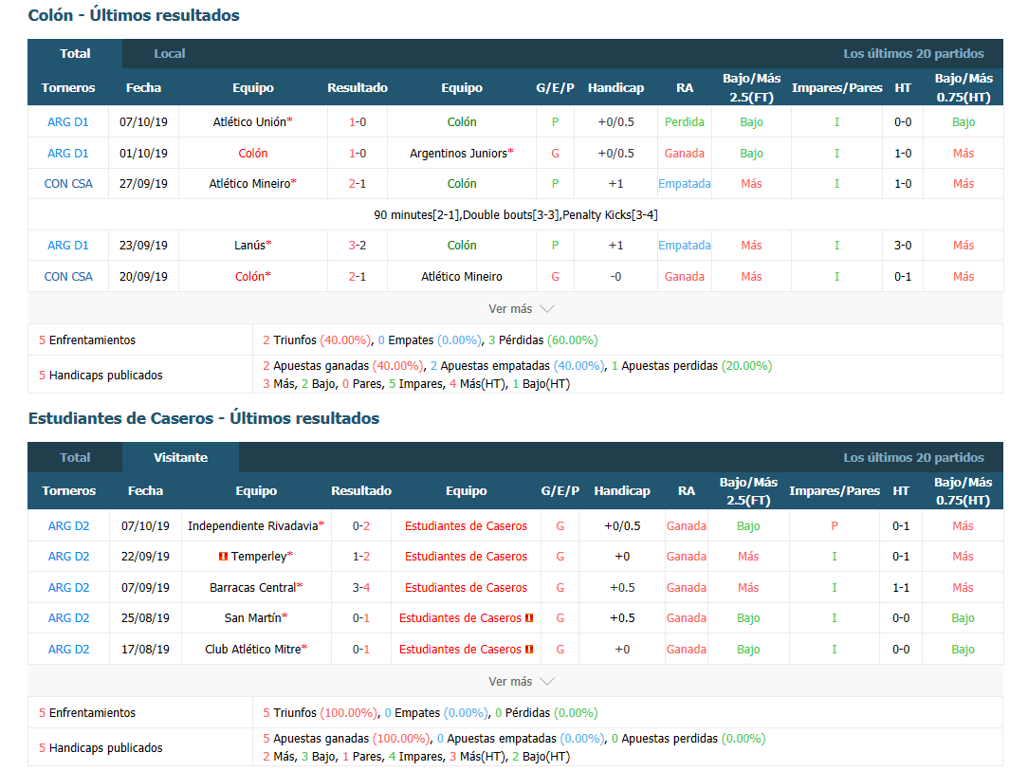The image size is (1028, 771).
Task: Click Perdida in Atlético Unión row
Action: [685, 122]
